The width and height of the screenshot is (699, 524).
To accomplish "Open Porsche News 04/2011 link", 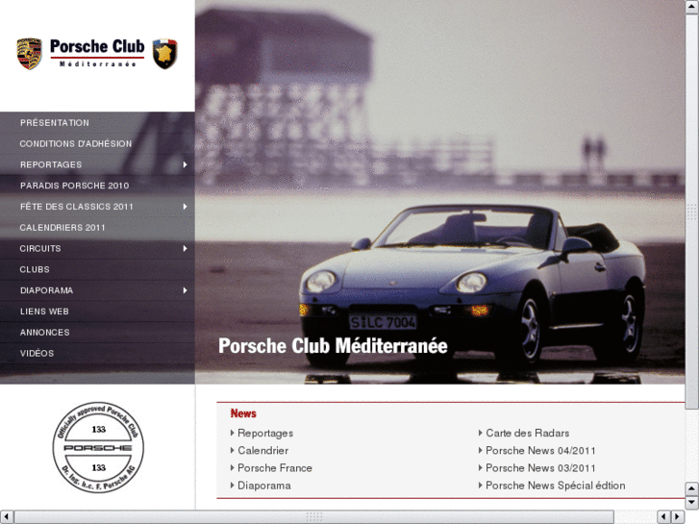I will pos(540,450).
